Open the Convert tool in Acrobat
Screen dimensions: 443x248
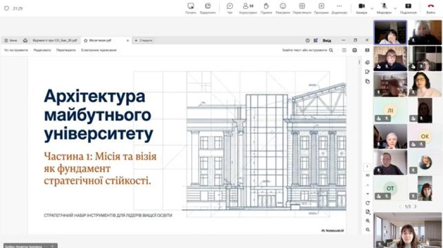click(66, 50)
